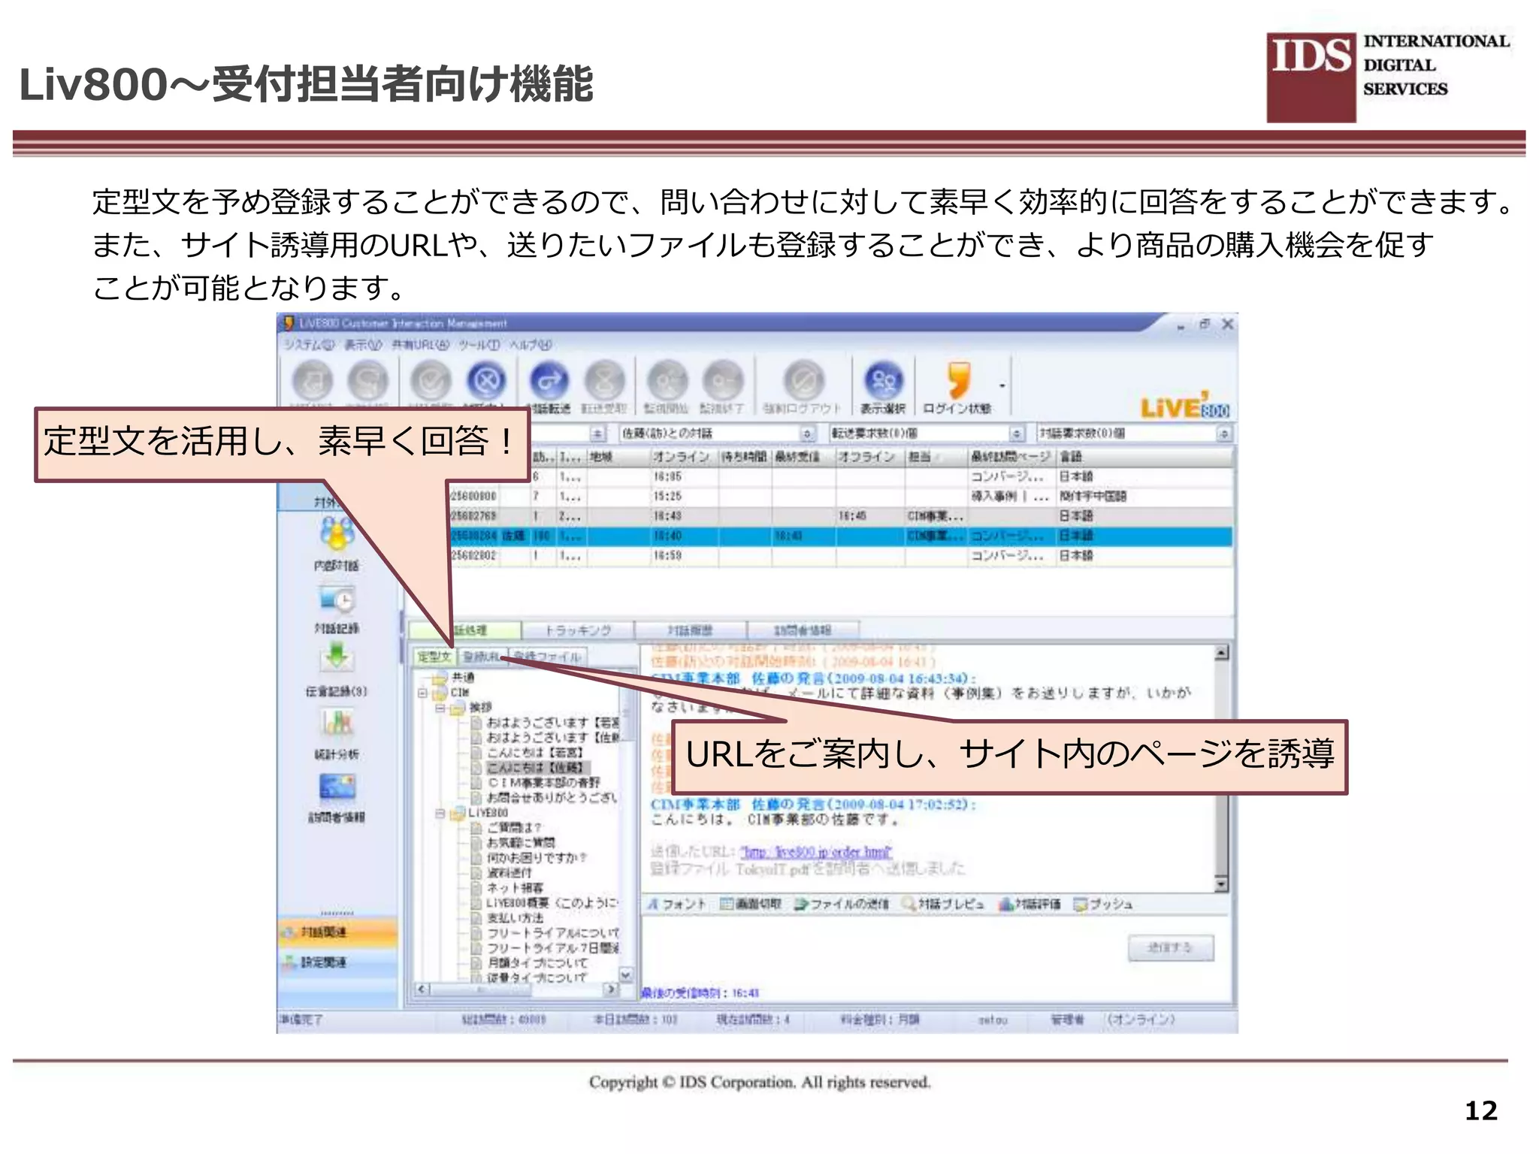The height and width of the screenshot is (1154, 1539).
Task: Switch to the 訪問者情報 tab
Action: tap(803, 630)
